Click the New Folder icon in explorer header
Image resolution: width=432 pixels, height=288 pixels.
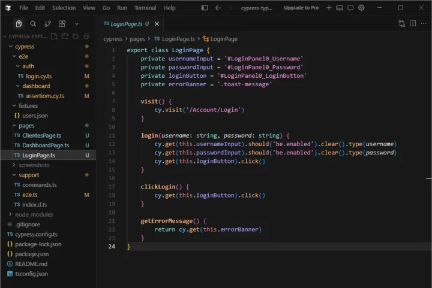[65, 37]
